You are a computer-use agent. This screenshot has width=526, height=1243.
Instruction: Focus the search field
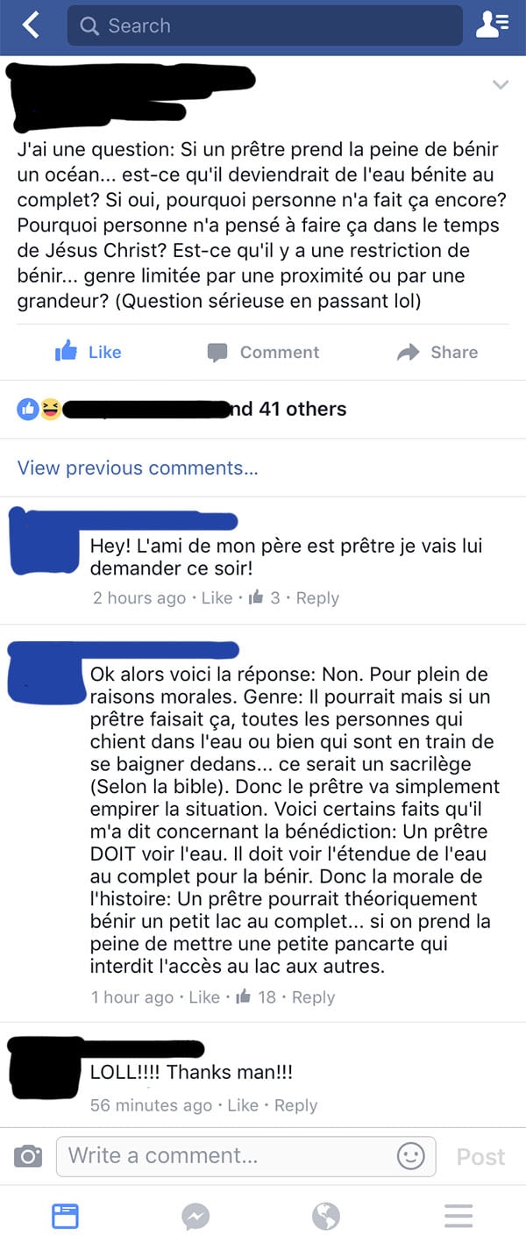tap(265, 25)
